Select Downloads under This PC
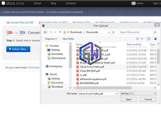Viewport: 161px width, 113px height. click(57, 87)
